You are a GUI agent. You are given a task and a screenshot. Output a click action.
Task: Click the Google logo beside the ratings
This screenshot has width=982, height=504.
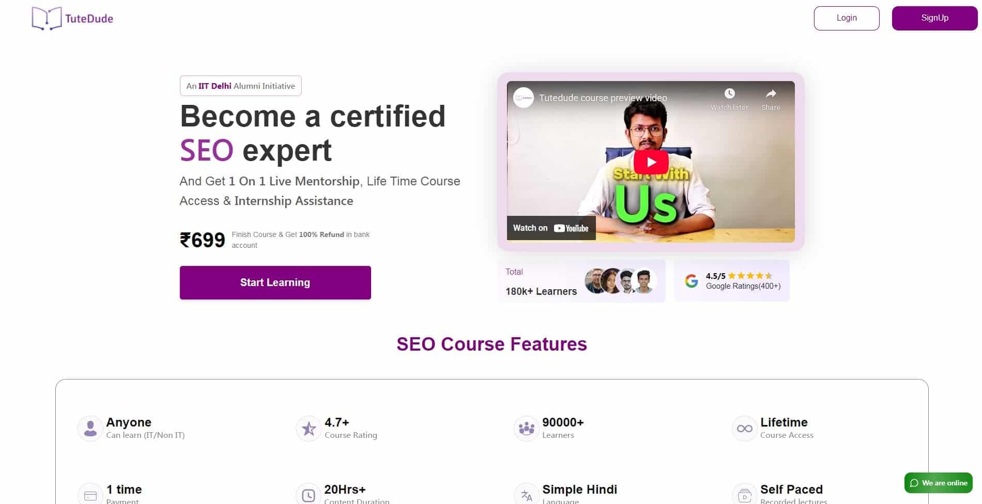click(x=692, y=280)
